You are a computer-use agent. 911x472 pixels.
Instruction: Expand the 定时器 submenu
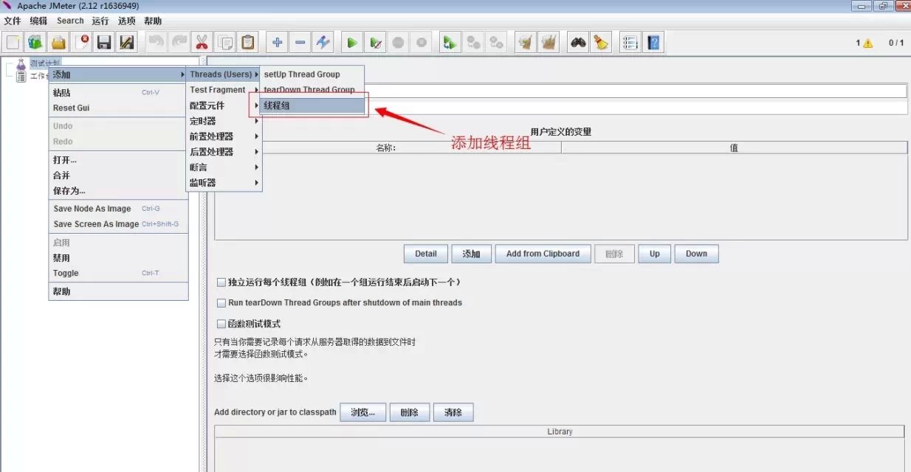pos(224,121)
